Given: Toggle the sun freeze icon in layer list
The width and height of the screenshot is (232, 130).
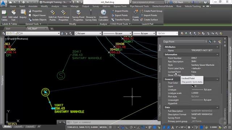Looking at the screenshot, I should tap(11, 34).
